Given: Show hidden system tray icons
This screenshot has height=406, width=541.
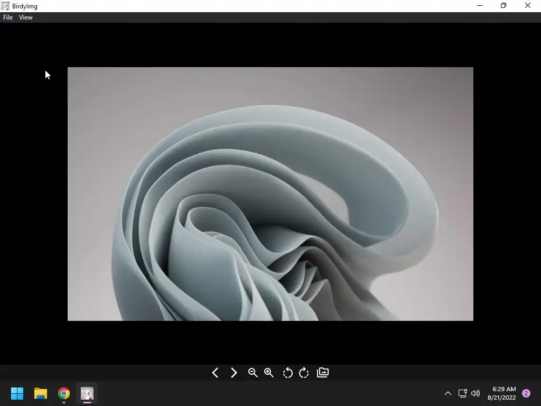Looking at the screenshot, I should pyautogui.click(x=448, y=393).
